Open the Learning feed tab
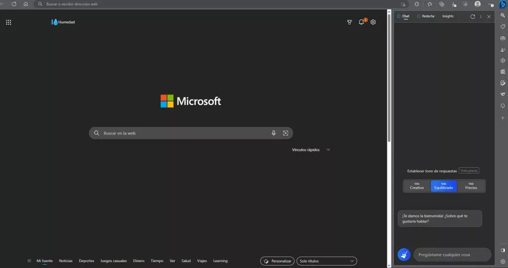Image resolution: width=508 pixels, height=268 pixels. point(220,261)
